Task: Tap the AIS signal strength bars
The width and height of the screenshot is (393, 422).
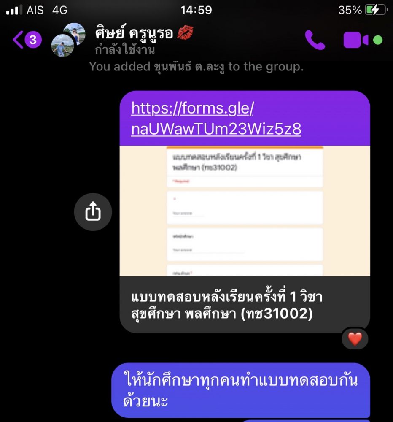Action: pyautogui.click(x=14, y=10)
